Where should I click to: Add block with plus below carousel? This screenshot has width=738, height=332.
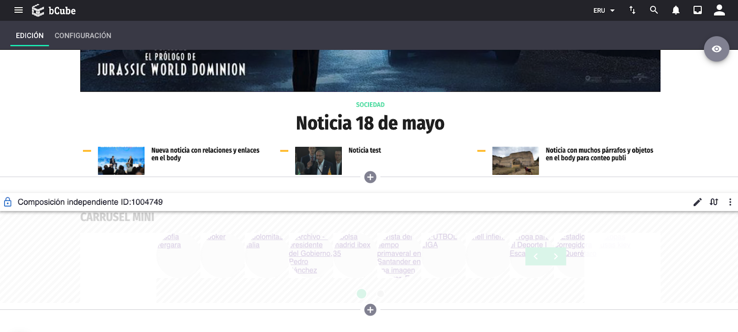coord(370,310)
